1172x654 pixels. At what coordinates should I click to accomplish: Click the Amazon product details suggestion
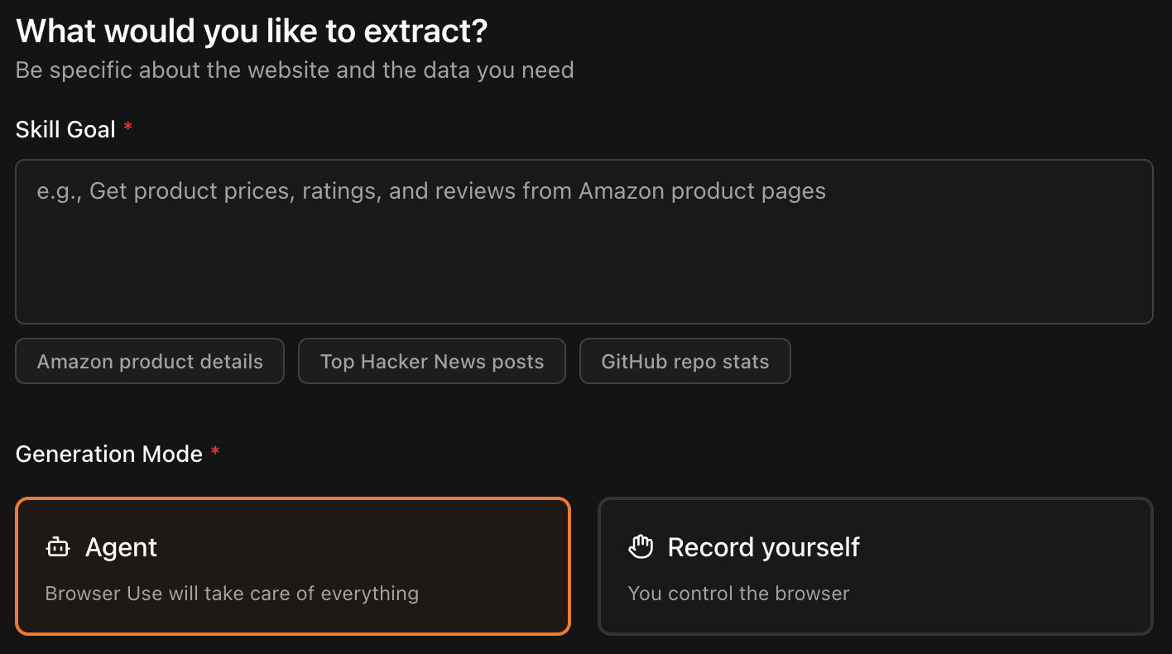pos(150,361)
